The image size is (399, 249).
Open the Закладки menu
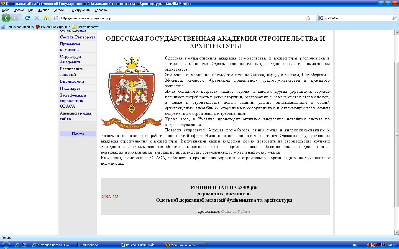pos(60,10)
